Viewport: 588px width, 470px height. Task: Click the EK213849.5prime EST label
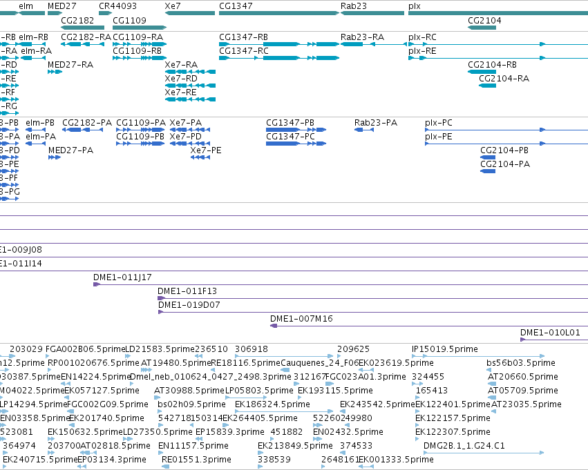(295, 446)
